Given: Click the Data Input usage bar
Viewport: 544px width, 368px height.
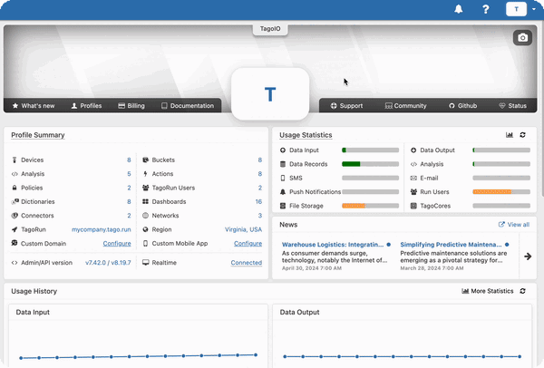Looking at the screenshot, I should 371,150.
